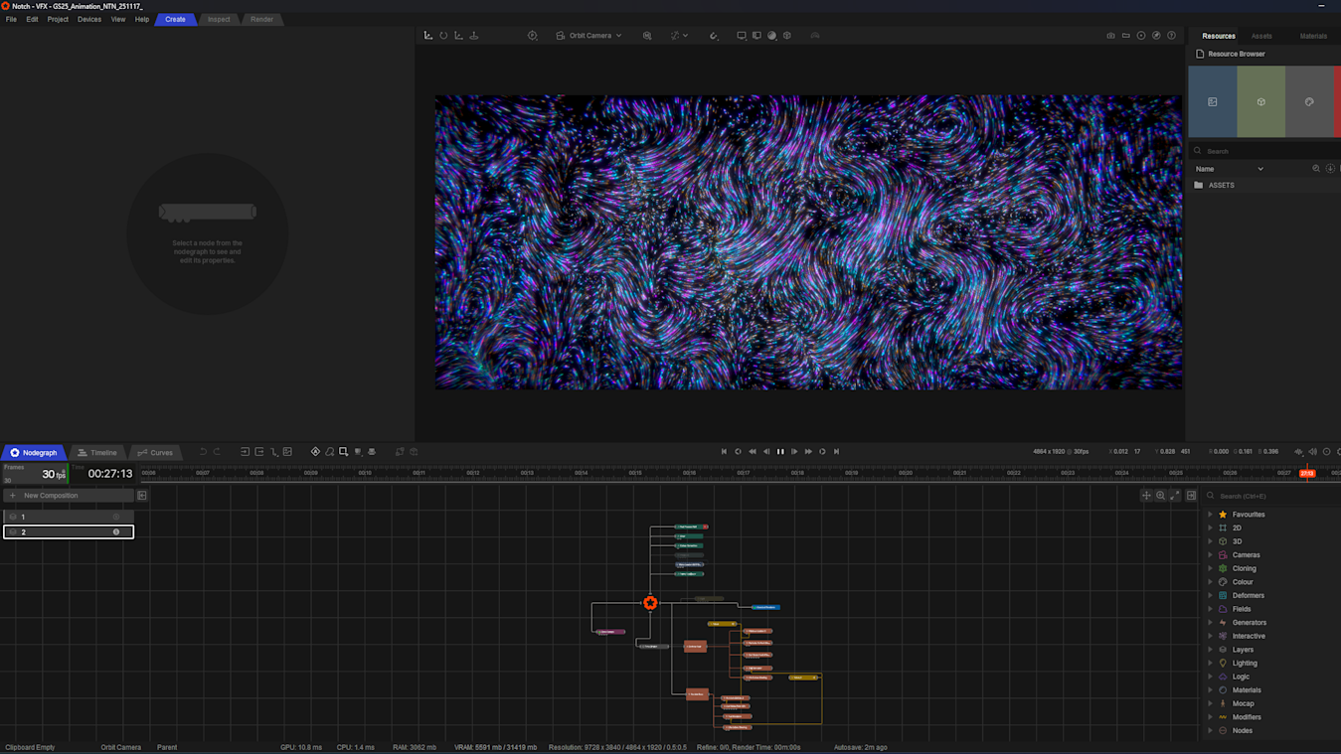Toggle the playback loop button
The image size is (1341, 754).
click(822, 452)
